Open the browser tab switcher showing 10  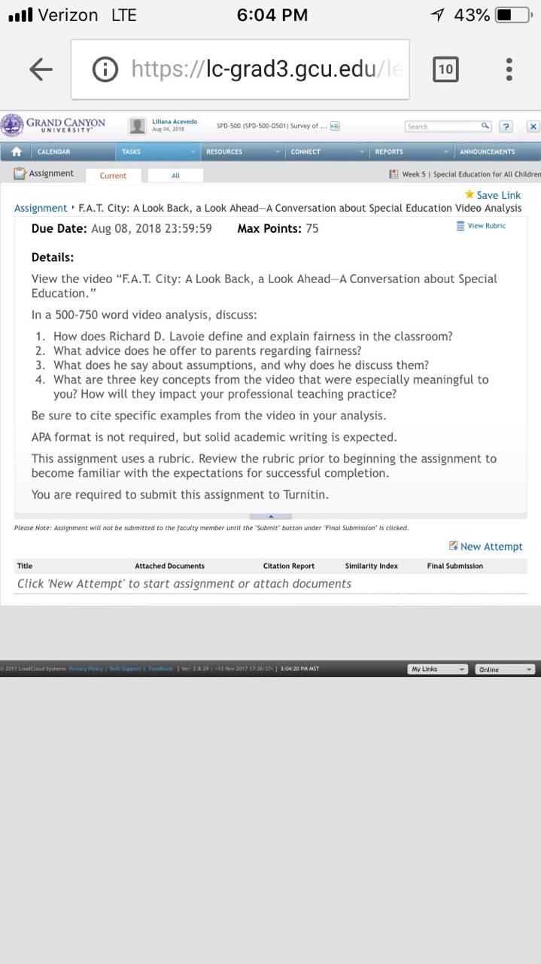pyautogui.click(x=445, y=69)
